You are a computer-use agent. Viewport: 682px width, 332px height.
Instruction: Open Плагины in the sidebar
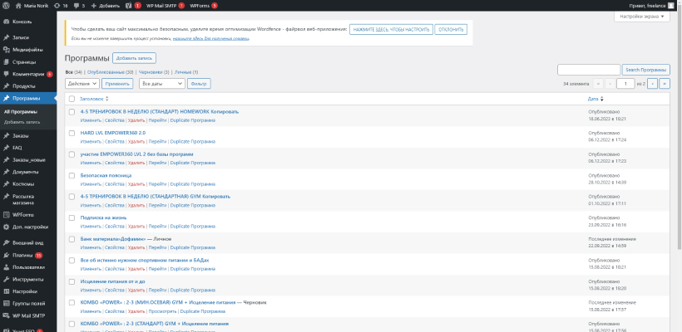pos(22,255)
